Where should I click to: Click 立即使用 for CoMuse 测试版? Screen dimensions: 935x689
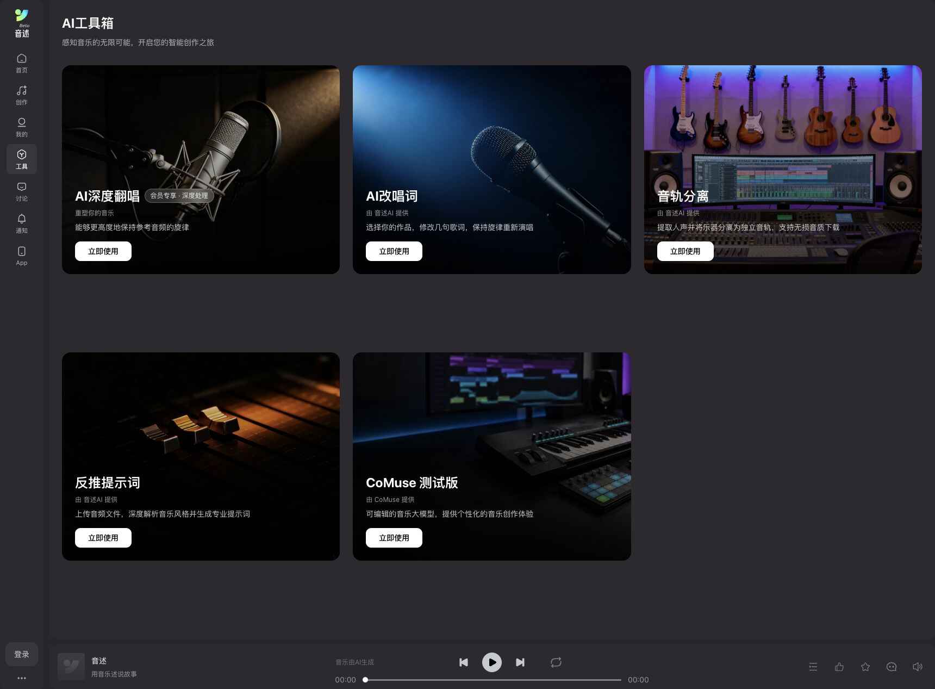394,538
